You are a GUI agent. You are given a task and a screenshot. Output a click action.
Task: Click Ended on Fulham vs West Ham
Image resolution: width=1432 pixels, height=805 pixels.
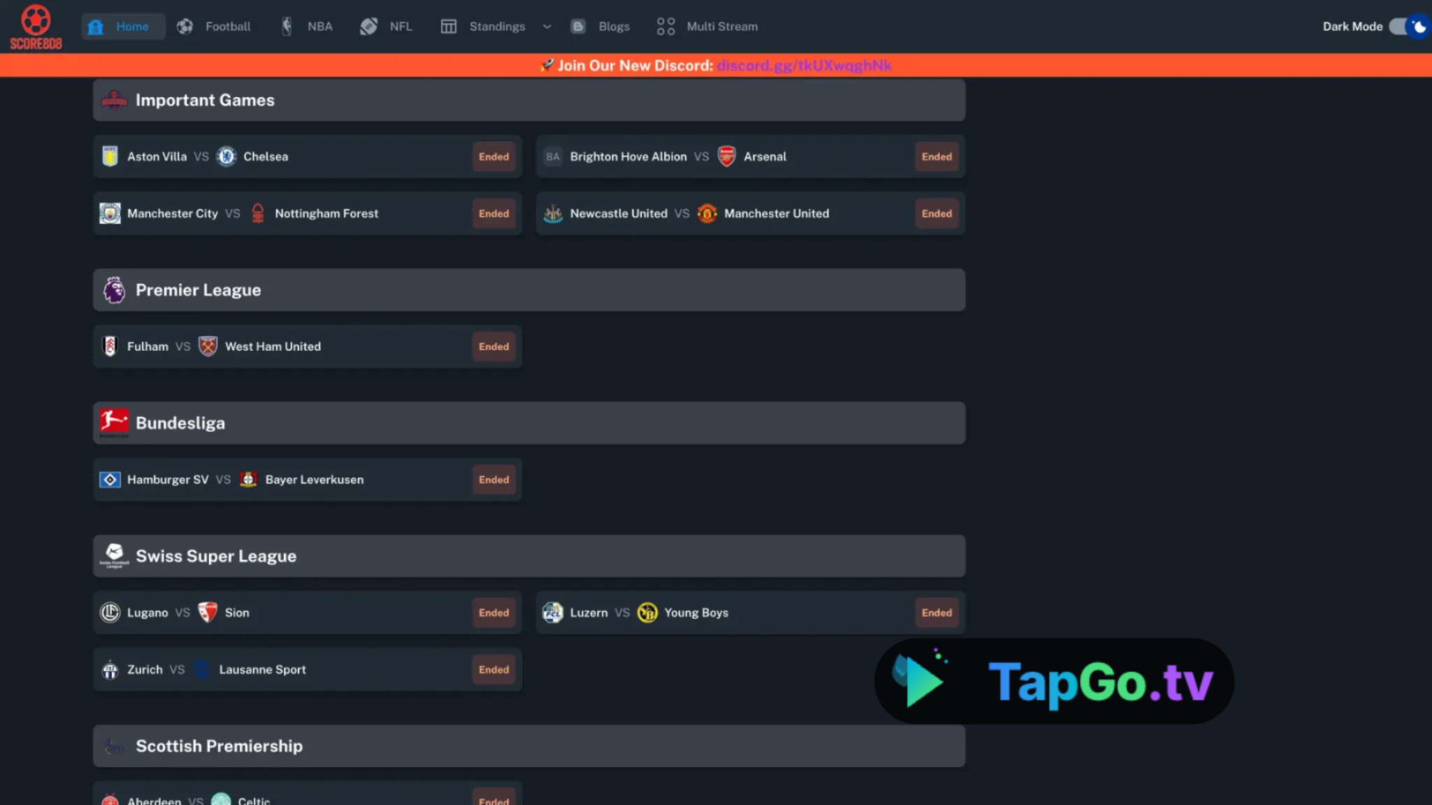pos(494,347)
